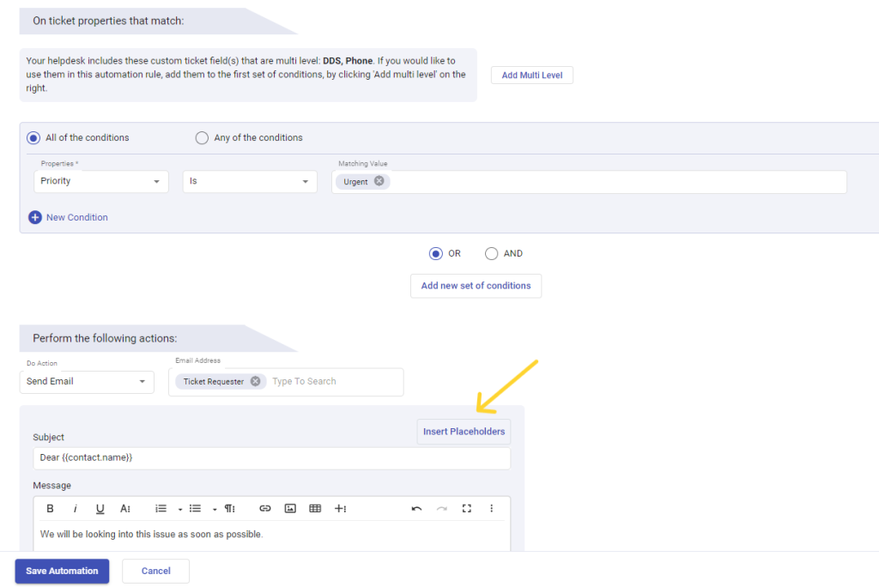Insert an image into the message body
Screen dimensions: 879x587
290,508
